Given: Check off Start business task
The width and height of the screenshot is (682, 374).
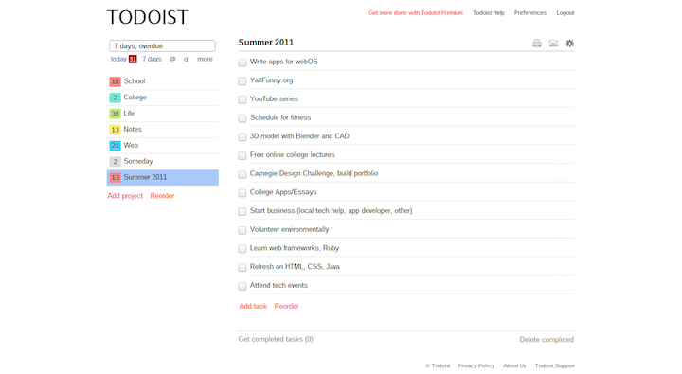Looking at the screenshot, I should click(x=242, y=212).
